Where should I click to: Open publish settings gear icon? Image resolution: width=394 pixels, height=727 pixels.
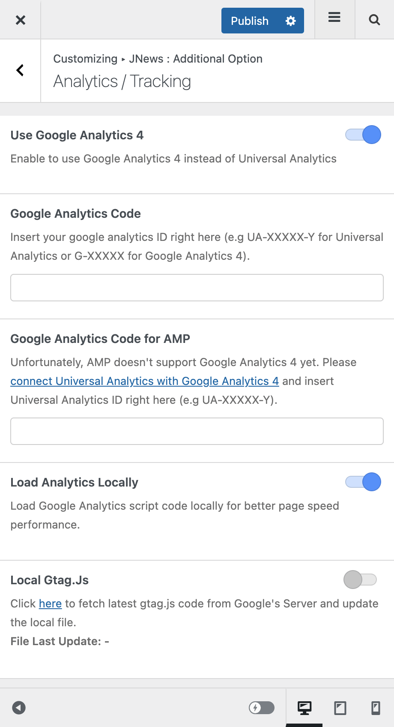[291, 21]
